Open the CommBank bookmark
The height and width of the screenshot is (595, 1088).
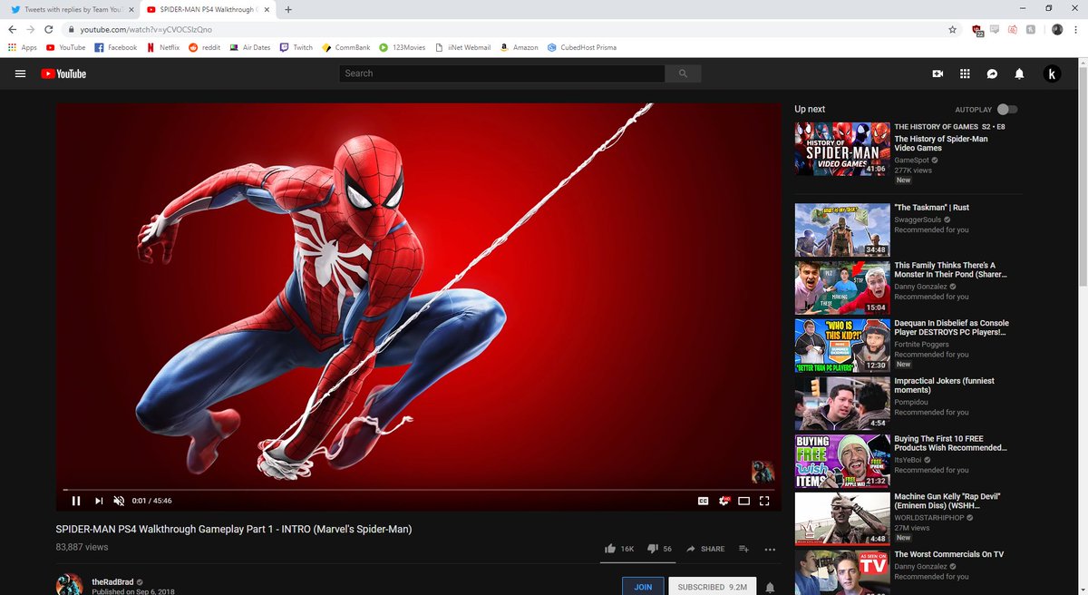(x=346, y=47)
